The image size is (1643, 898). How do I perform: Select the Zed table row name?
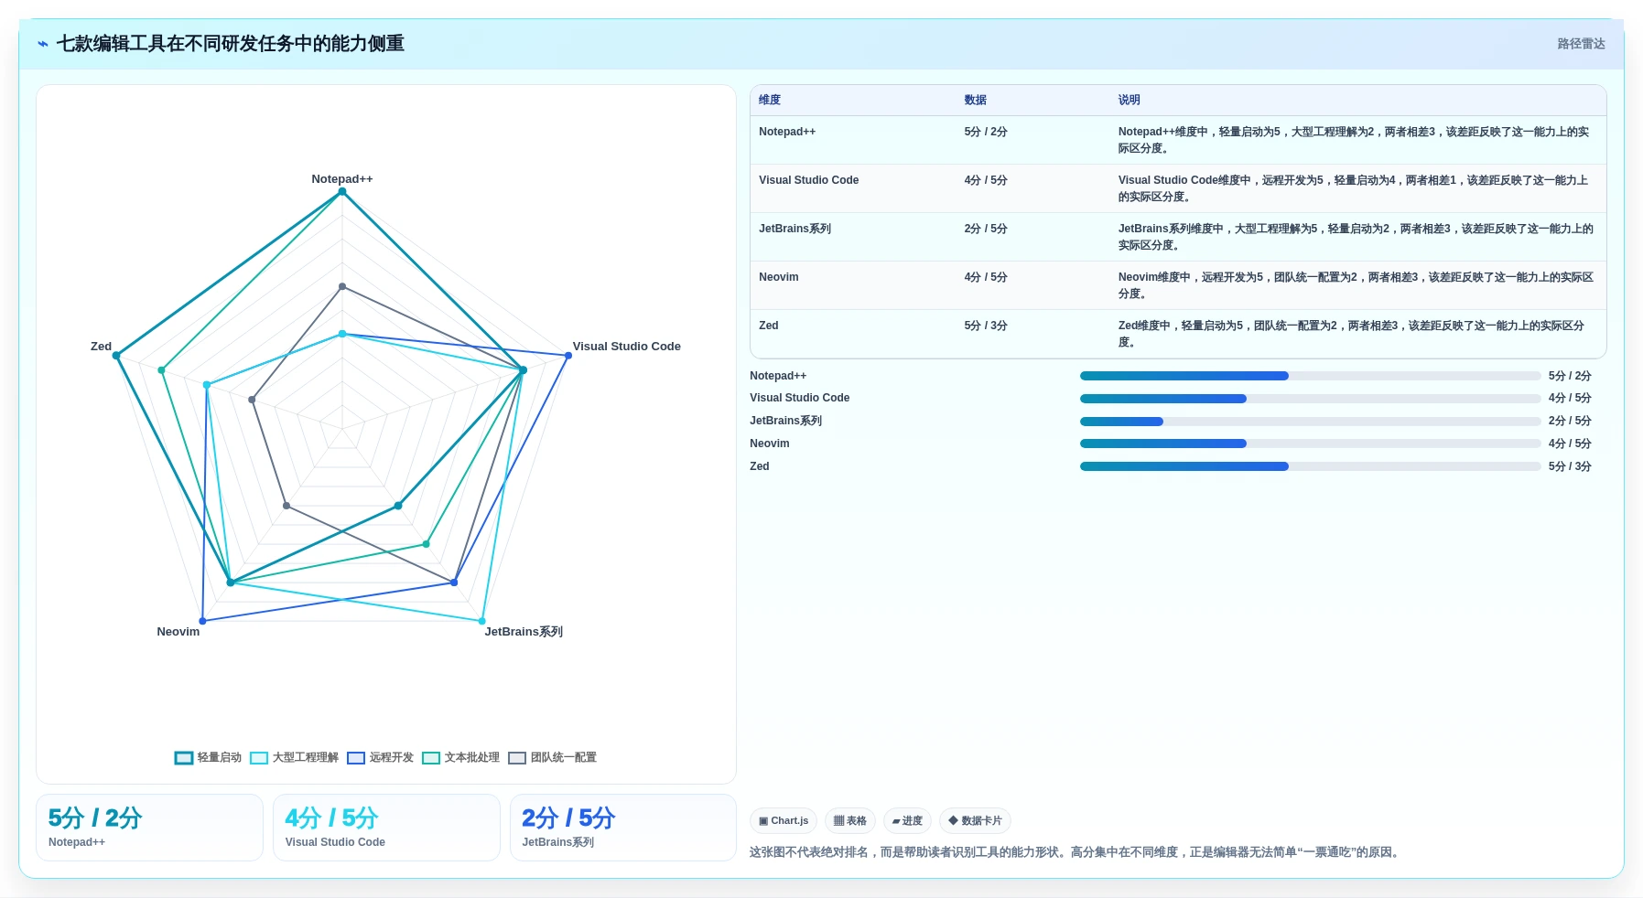point(769,326)
